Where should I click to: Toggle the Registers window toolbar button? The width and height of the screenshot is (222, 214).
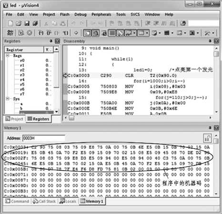tap(112, 33)
